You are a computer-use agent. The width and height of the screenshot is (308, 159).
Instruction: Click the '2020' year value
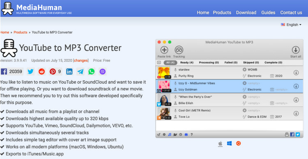point(278,76)
